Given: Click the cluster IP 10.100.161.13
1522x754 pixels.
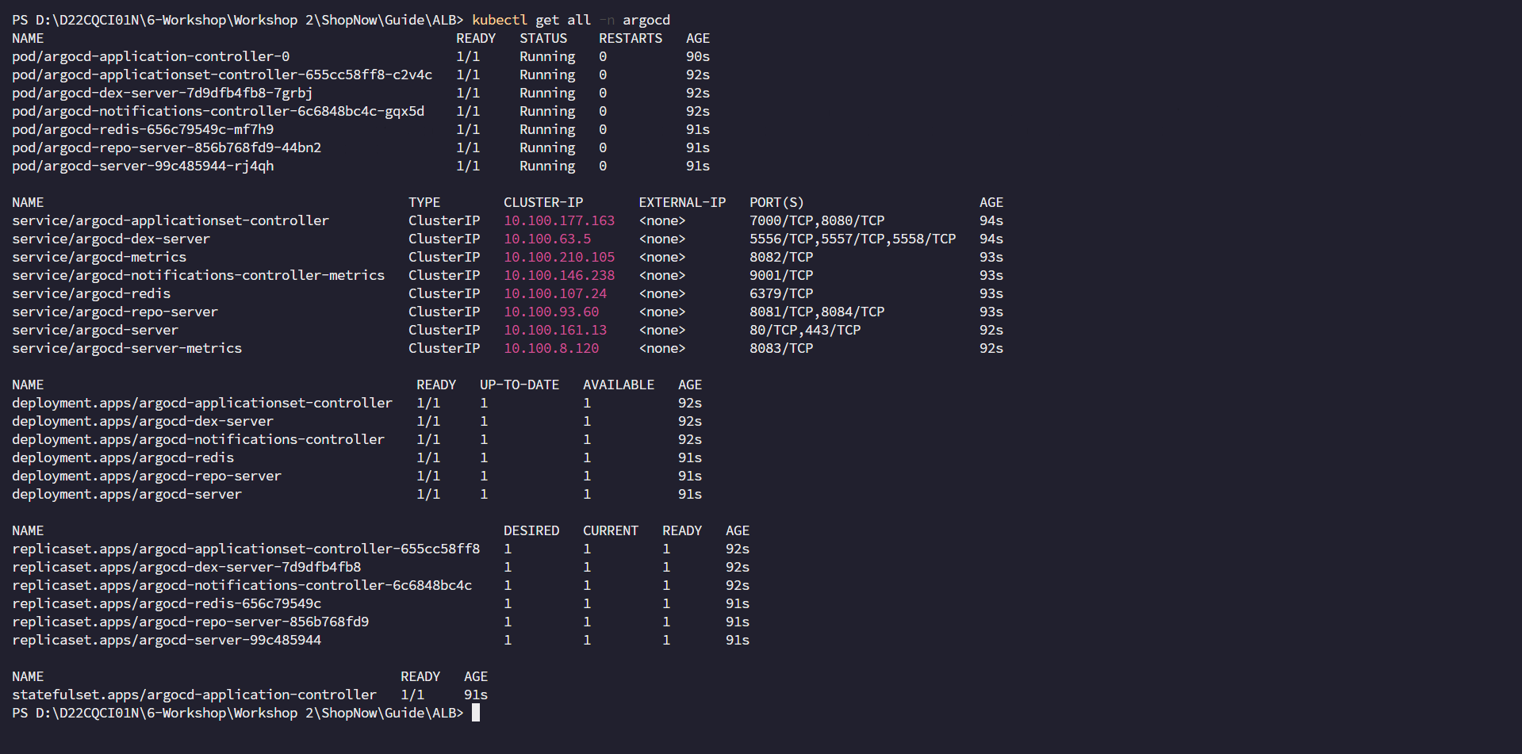Looking at the screenshot, I should [x=555, y=330].
